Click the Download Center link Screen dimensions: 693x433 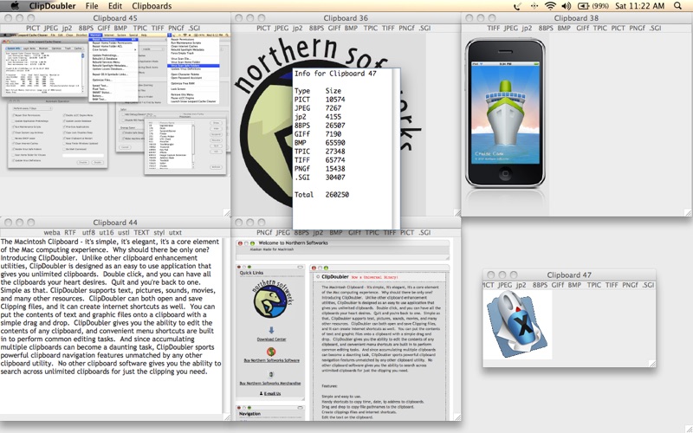pos(270,340)
